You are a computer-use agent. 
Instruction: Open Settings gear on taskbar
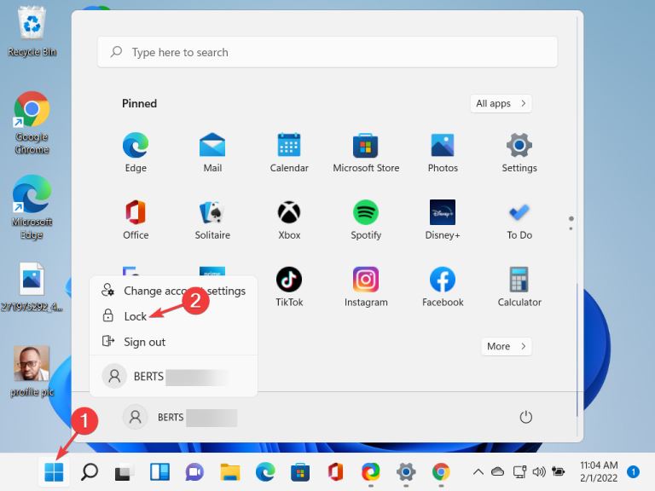(x=406, y=471)
